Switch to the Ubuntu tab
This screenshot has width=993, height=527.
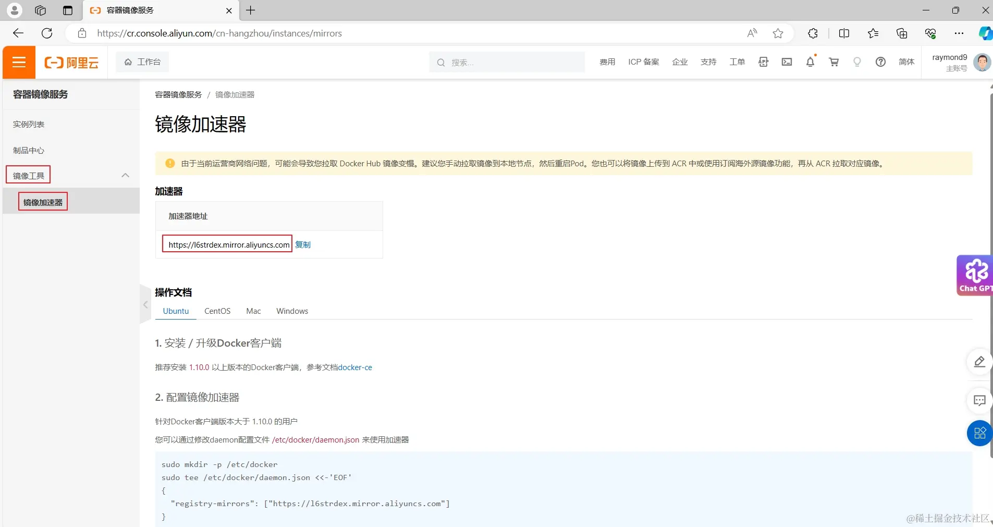(176, 311)
